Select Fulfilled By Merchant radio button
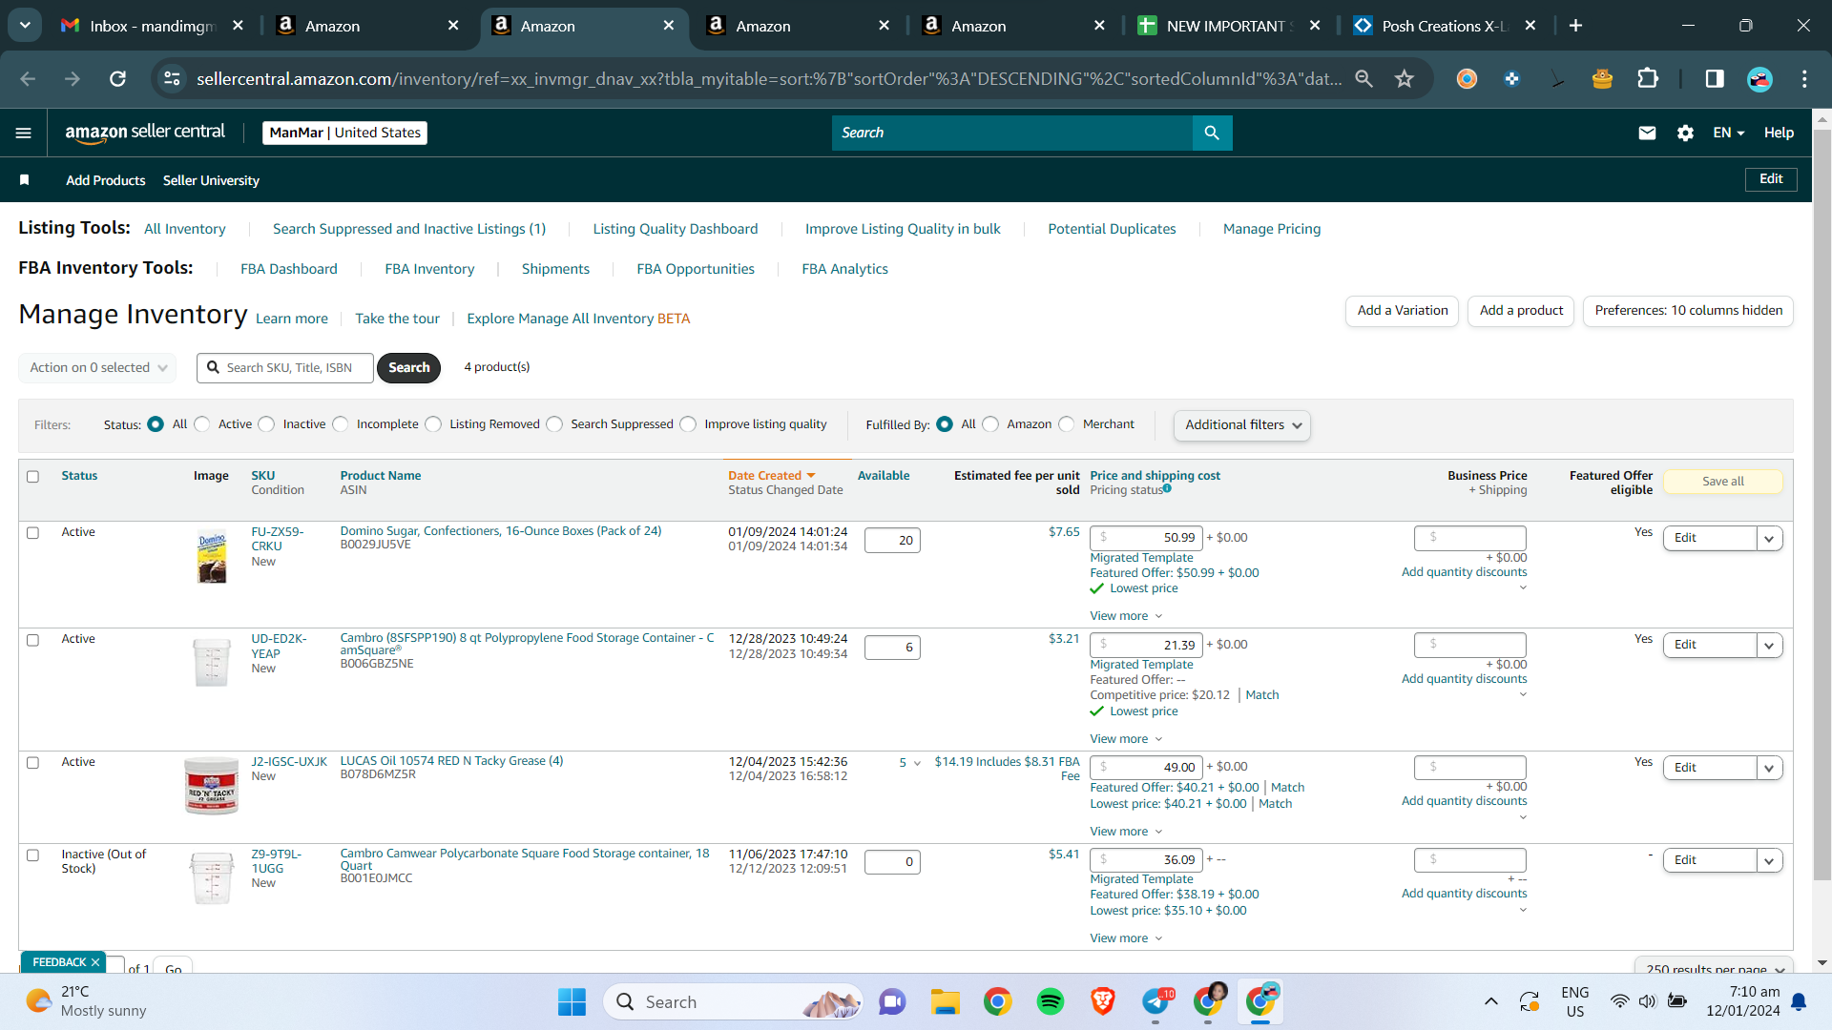The width and height of the screenshot is (1832, 1030). pos(1066,424)
